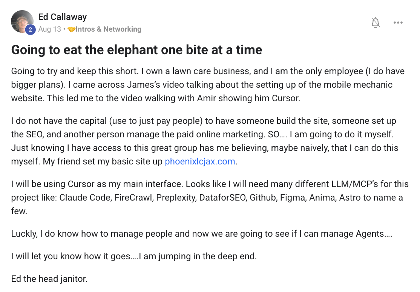Viewport: 420px width, 292px height.
Task: Visit the phoenixlcjax.com link
Action: pyautogui.click(x=200, y=162)
